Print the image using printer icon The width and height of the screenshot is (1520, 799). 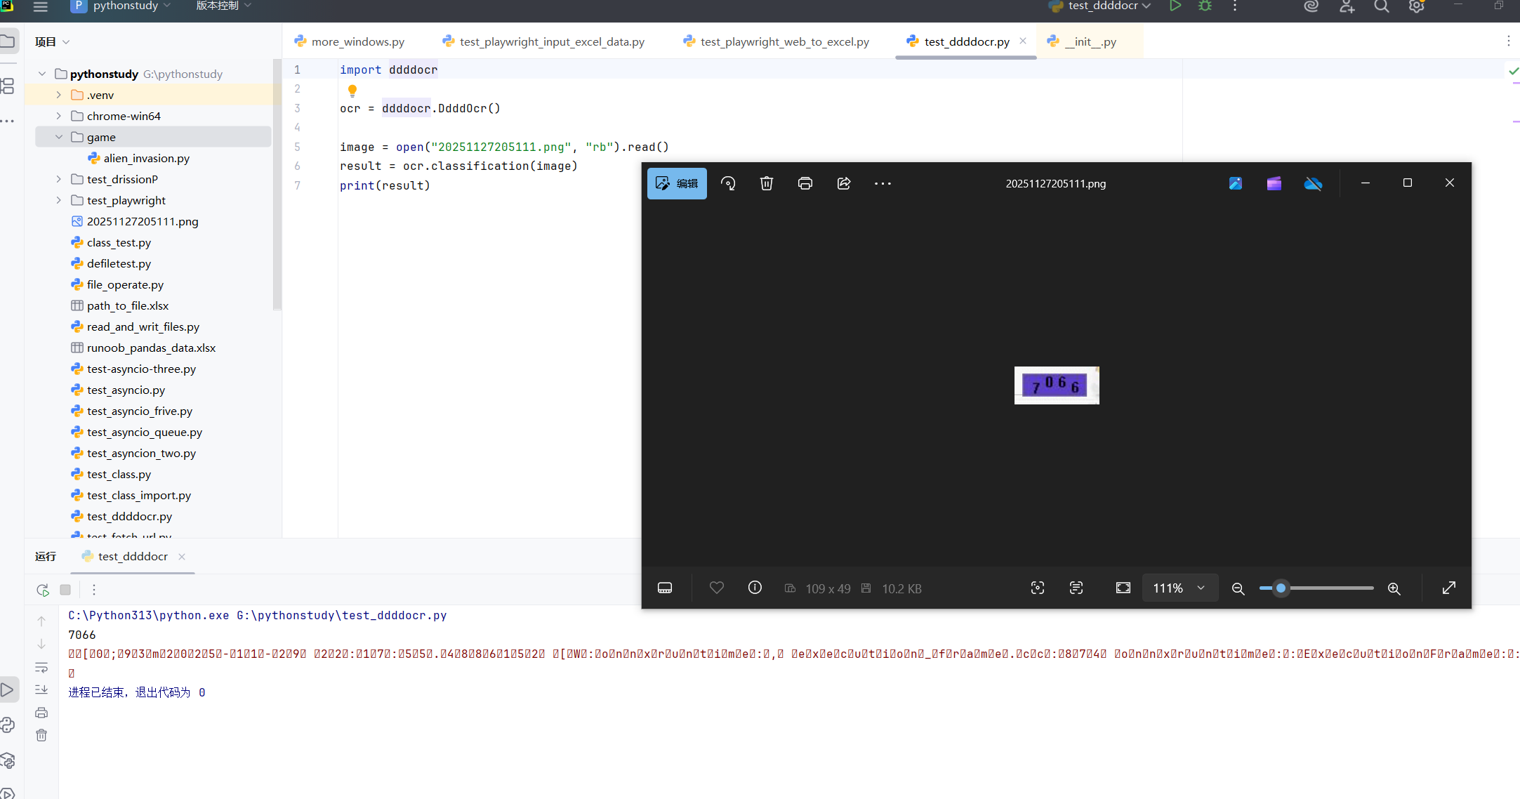[805, 183]
